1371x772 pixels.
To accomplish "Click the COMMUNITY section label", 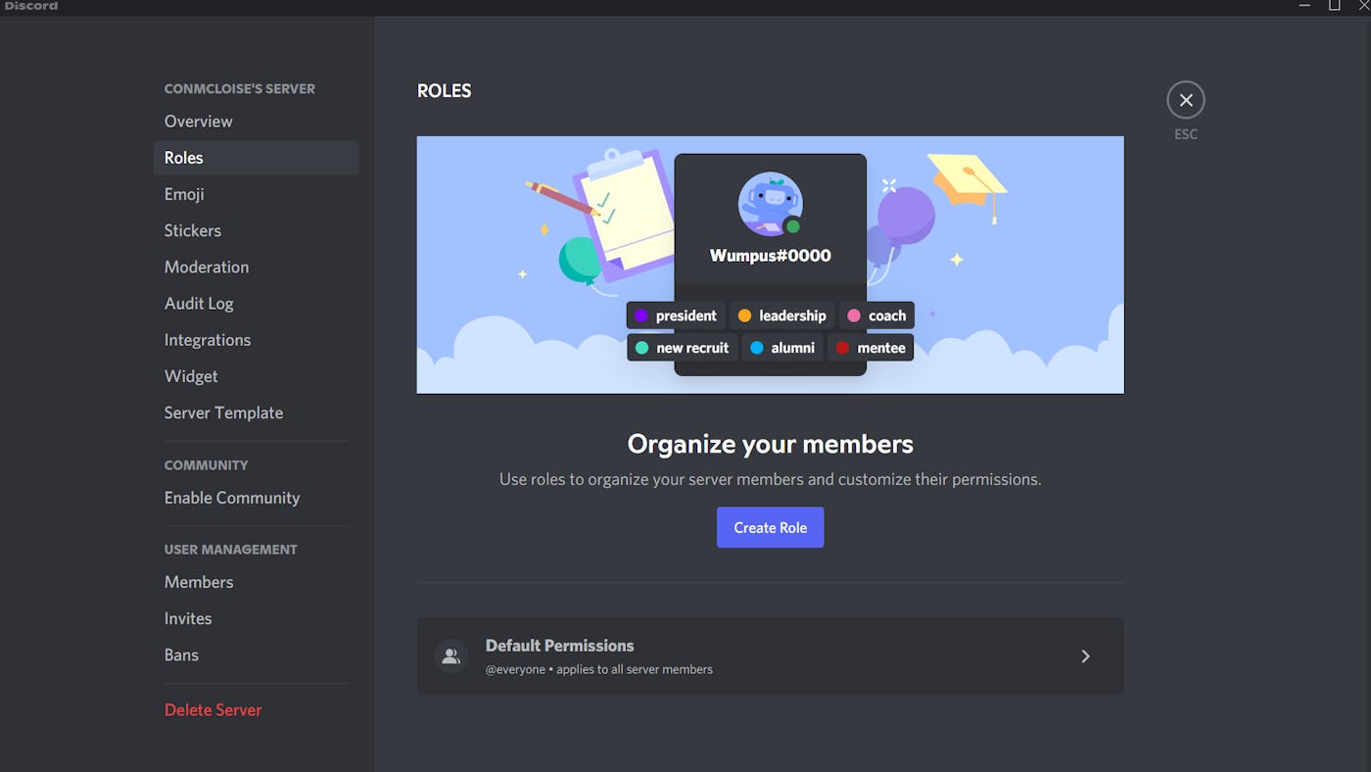I will point(207,465).
